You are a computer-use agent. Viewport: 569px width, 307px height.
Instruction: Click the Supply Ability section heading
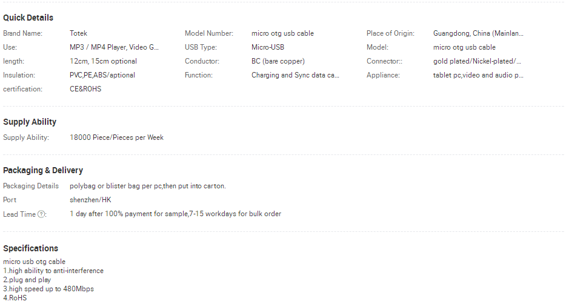30,122
